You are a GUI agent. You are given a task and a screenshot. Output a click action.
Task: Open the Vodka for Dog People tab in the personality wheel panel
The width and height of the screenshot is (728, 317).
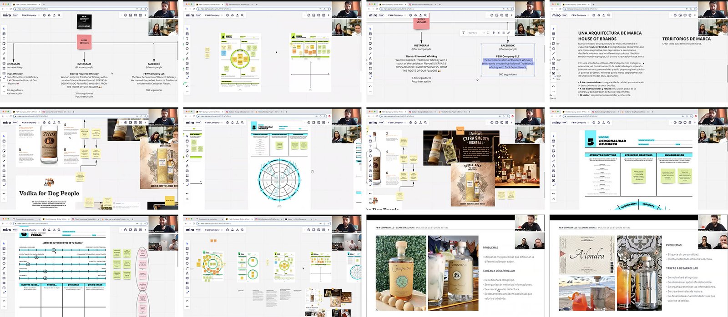coord(269,112)
